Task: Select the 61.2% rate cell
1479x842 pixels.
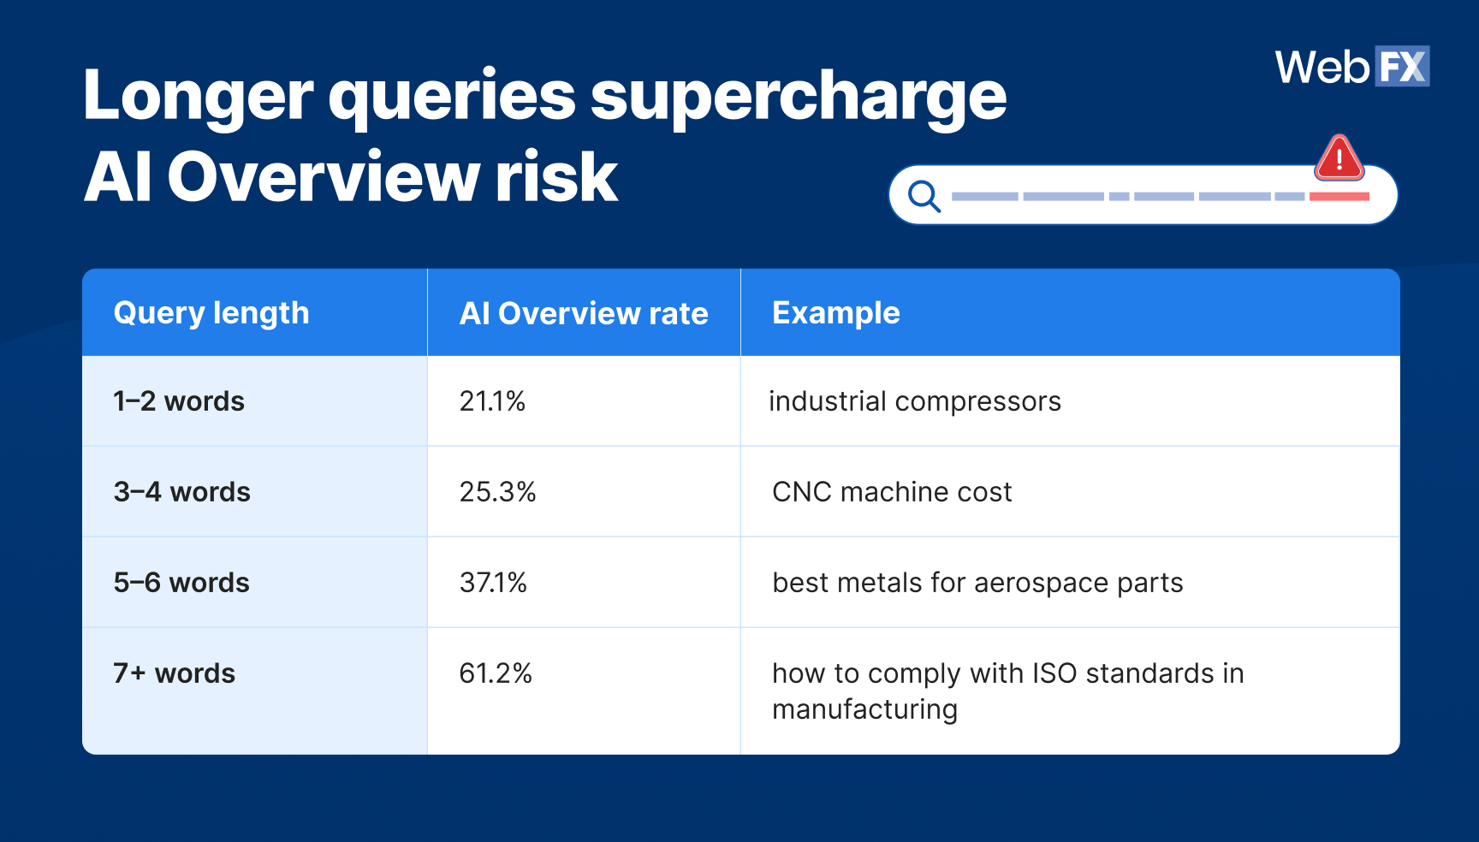Action: [x=496, y=673]
